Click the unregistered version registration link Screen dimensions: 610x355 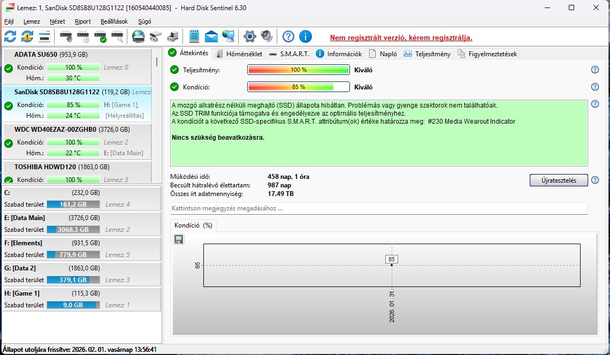(401, 38)
